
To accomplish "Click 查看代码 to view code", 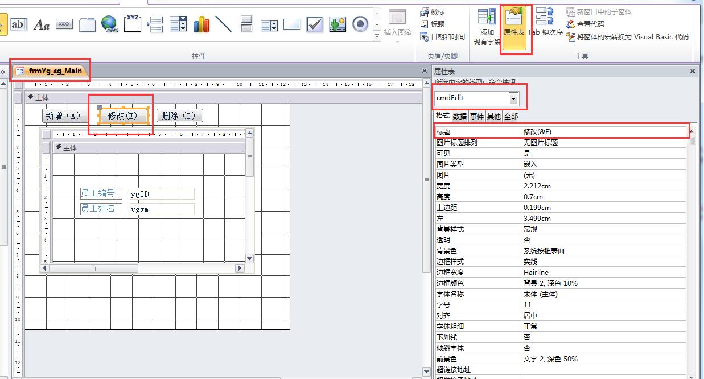I will point(586,24).
